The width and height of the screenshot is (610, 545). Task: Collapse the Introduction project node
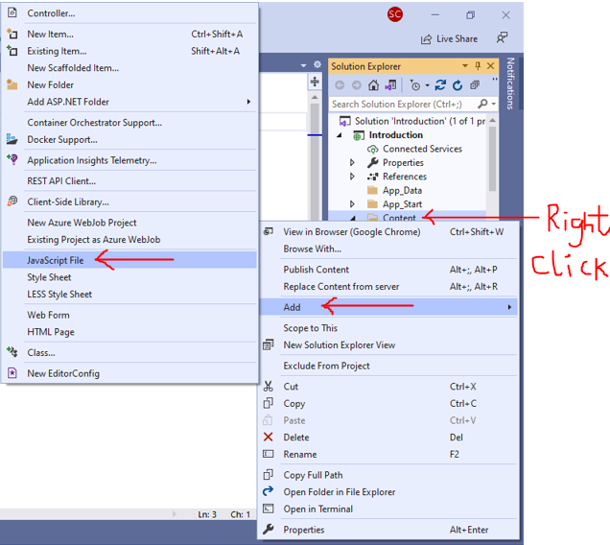[x=340, y=135]
